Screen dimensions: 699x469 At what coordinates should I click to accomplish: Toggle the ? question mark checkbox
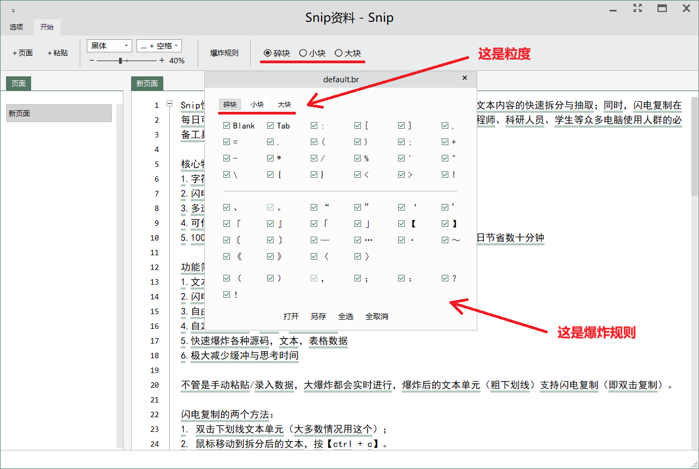[x=445, y=278]
